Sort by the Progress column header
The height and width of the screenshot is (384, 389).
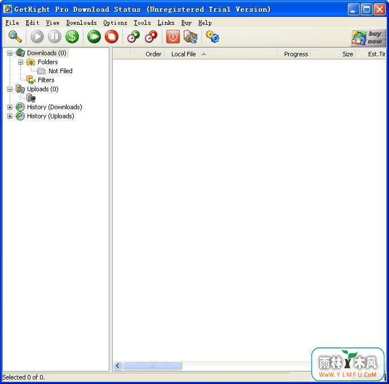294,54
